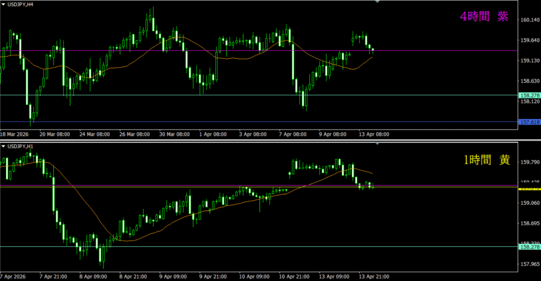This screenshot has height=281, width=541.
Task: Select the yellow 1時間 黄 text label
Action: pos(484,160)
